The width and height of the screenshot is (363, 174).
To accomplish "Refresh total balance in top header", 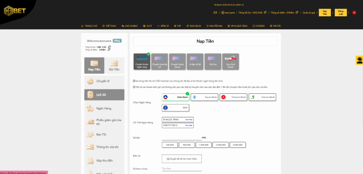I will [x=265, y=13].
